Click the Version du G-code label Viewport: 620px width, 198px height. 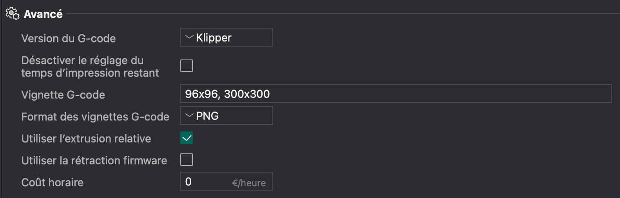tap(69, 38)
